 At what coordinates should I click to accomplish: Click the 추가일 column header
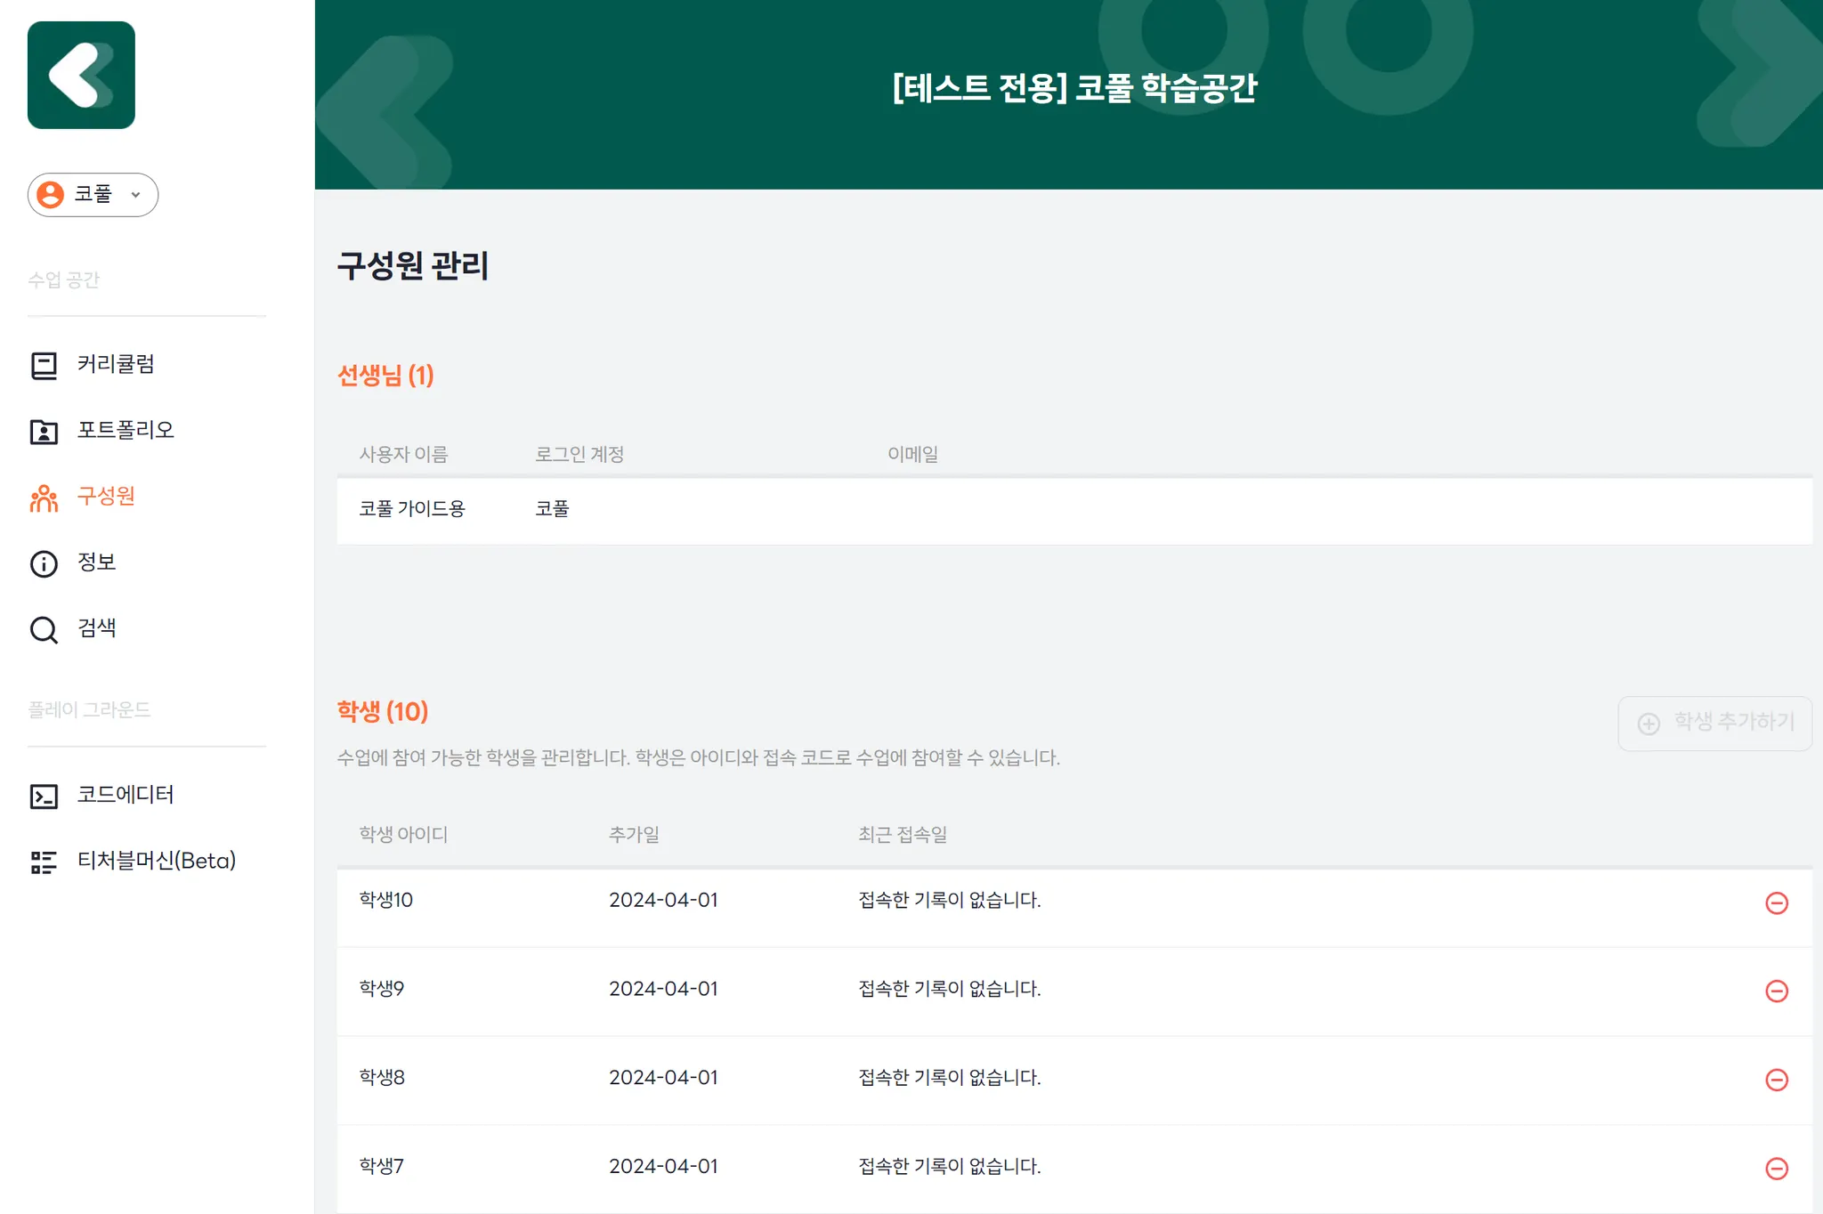point(634,835)
